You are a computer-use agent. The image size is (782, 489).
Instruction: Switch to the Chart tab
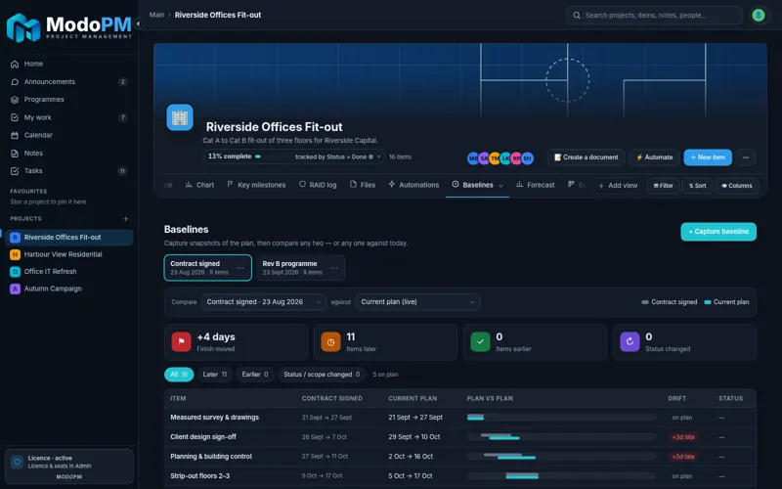(199, 185)
